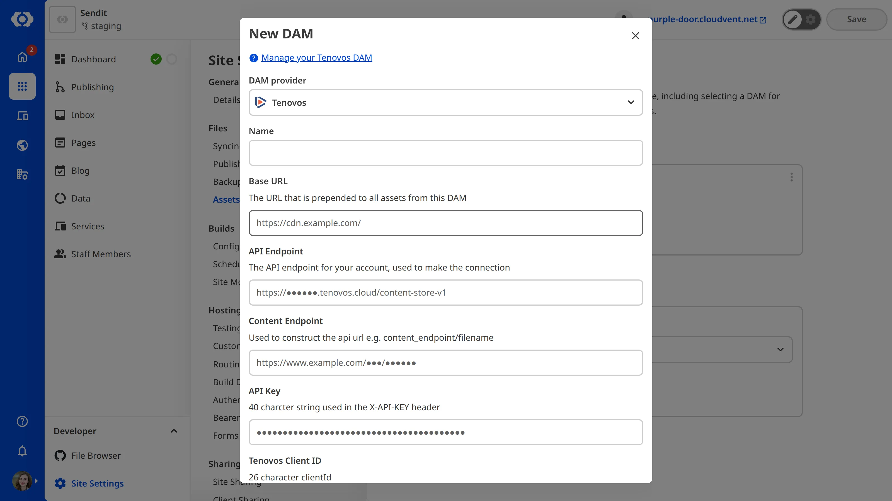
Task: Collapse the Developer section chevron
Action: point(174,431)
